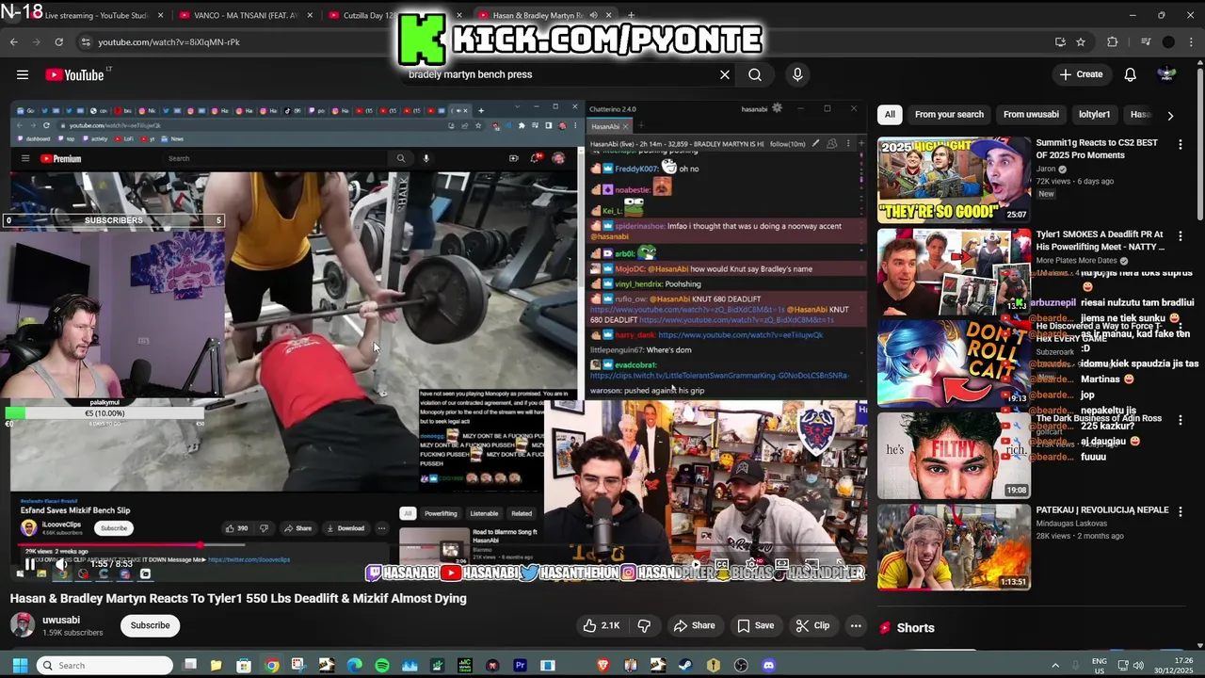Save the video to a playlist
The width and height of the screenshot is (1205, 678).
(755, 625)
